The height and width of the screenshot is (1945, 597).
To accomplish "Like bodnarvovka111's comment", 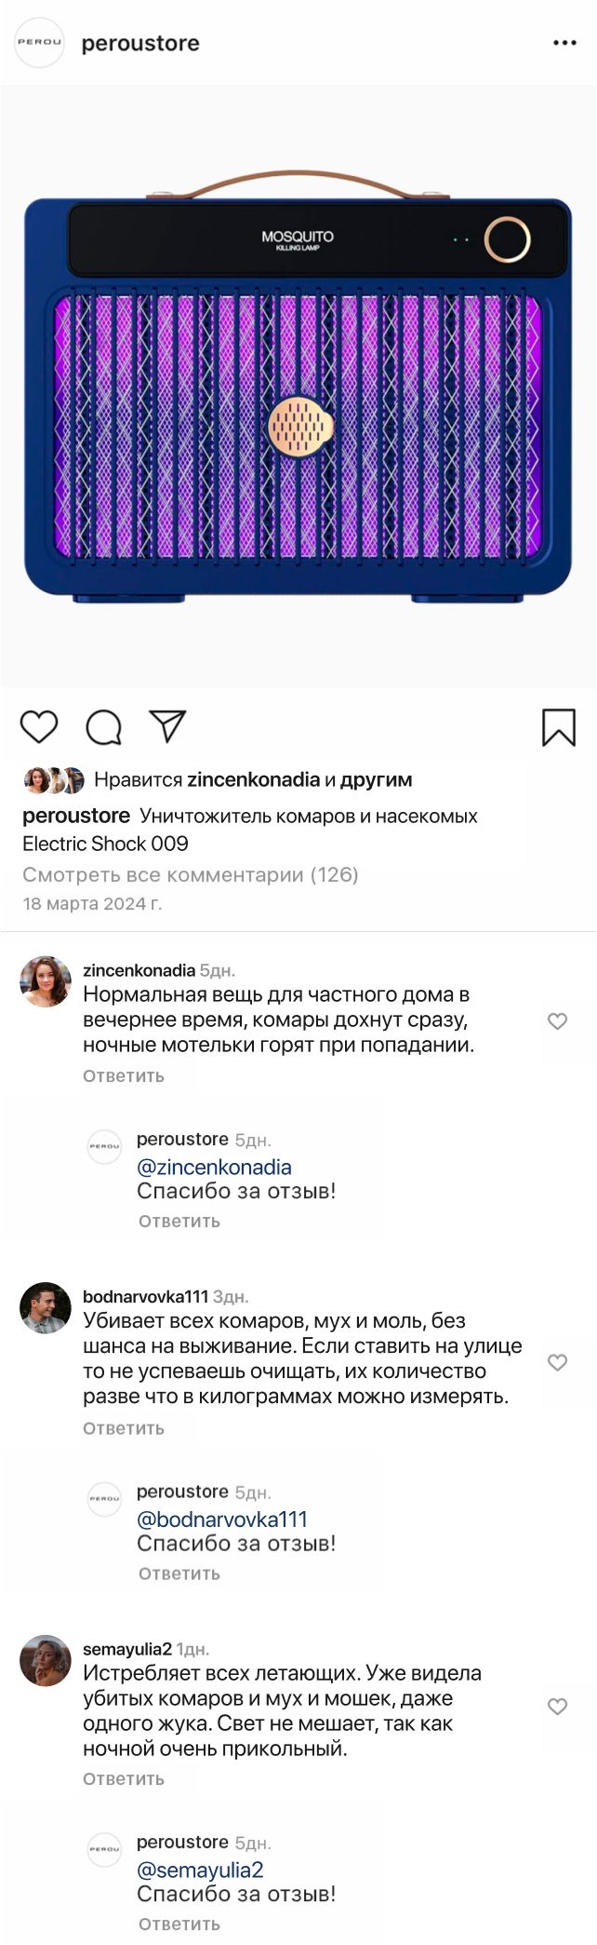I will click(557, 1362).
